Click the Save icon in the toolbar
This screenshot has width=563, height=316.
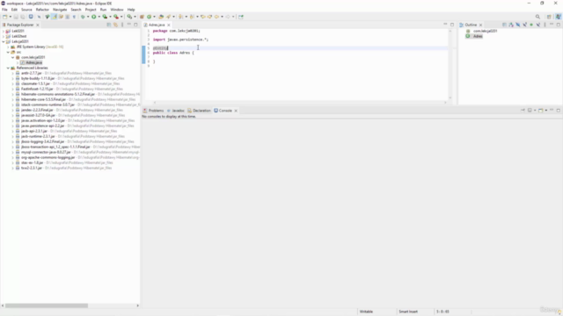click(x=16, y=17)
